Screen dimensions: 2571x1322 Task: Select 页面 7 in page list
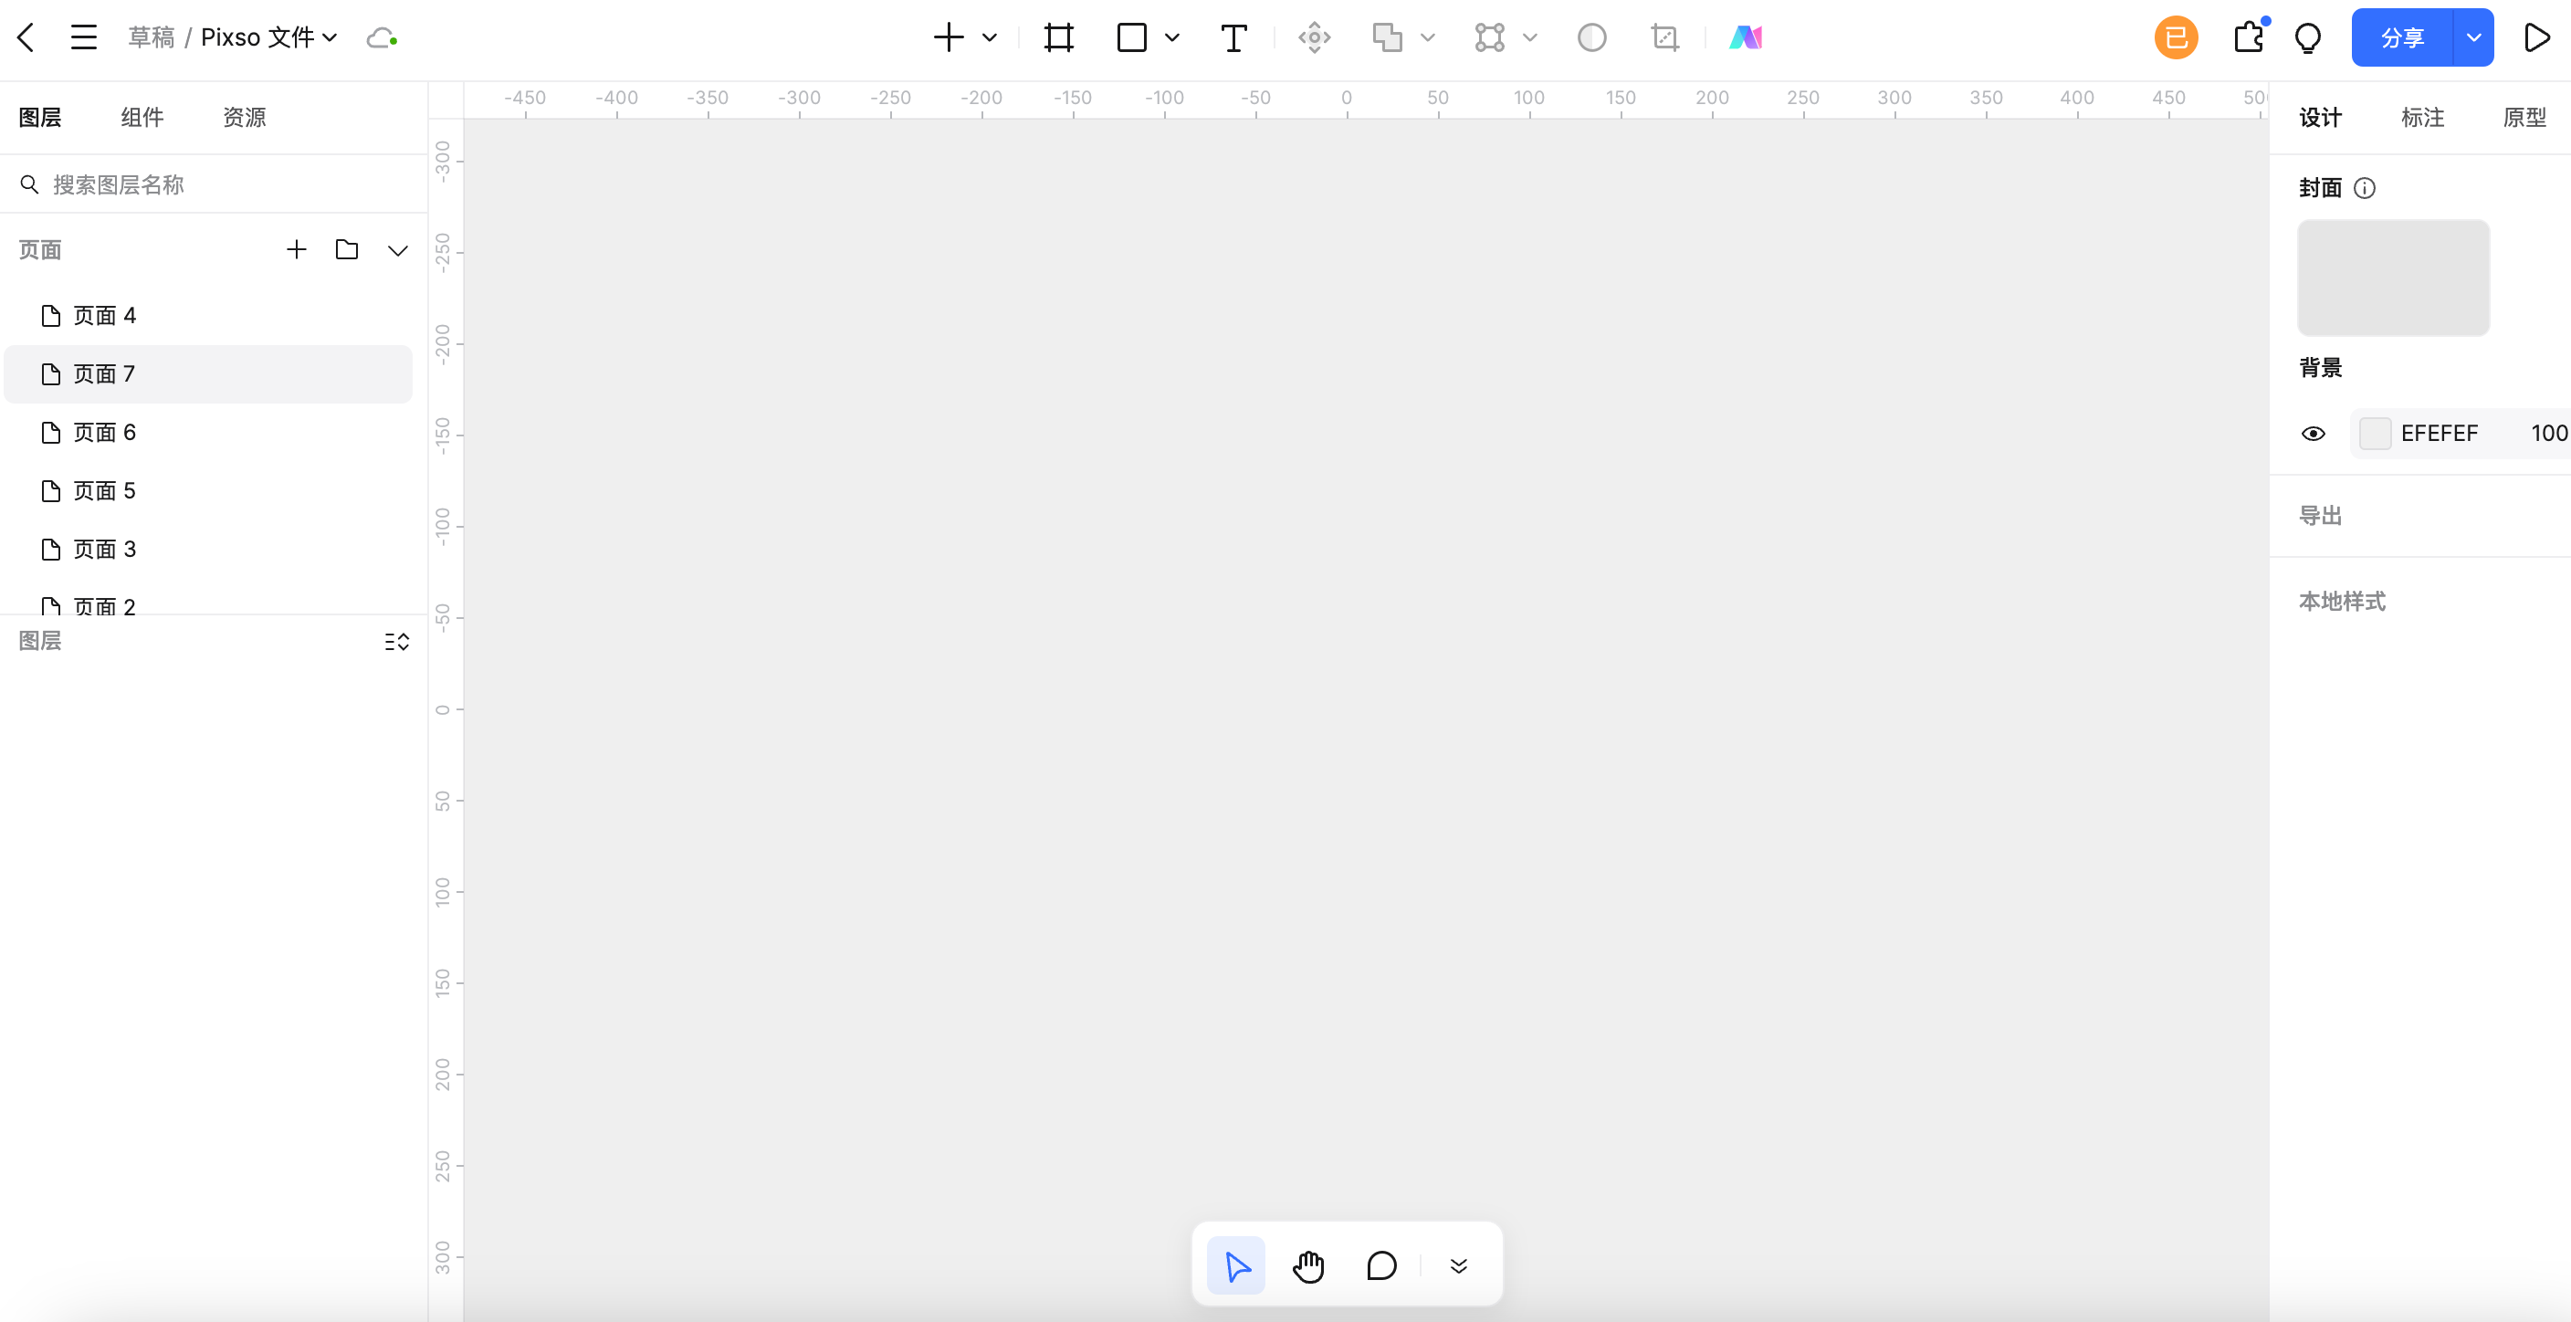[207, 374]
